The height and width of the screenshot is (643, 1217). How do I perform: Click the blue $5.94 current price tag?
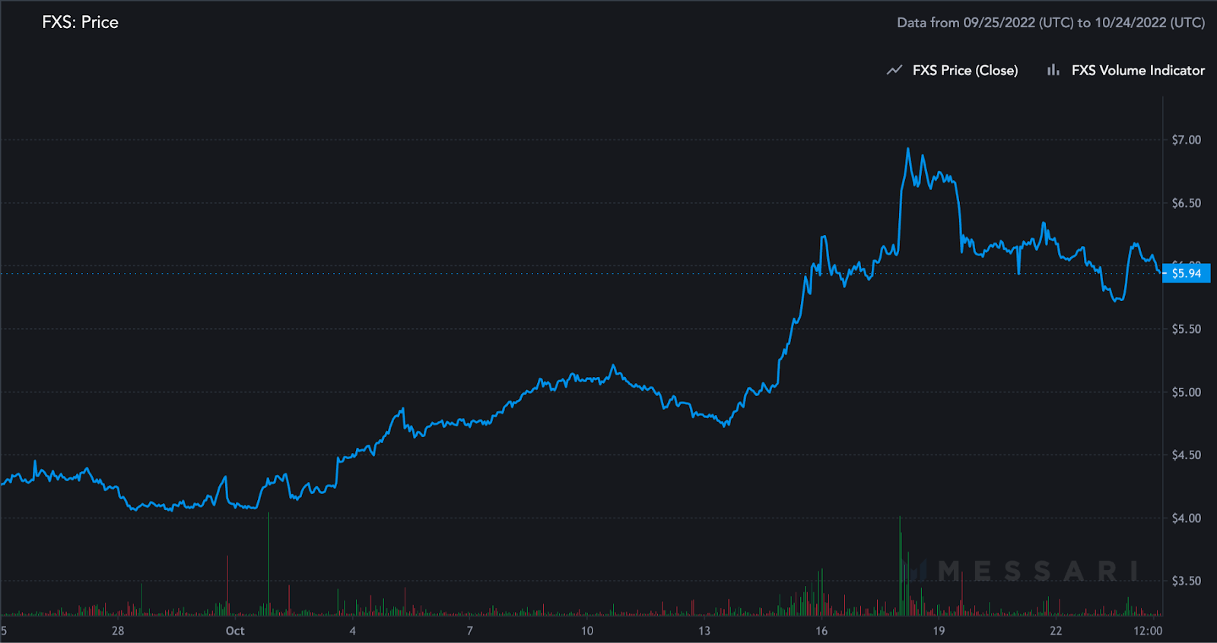[1187, 273]
